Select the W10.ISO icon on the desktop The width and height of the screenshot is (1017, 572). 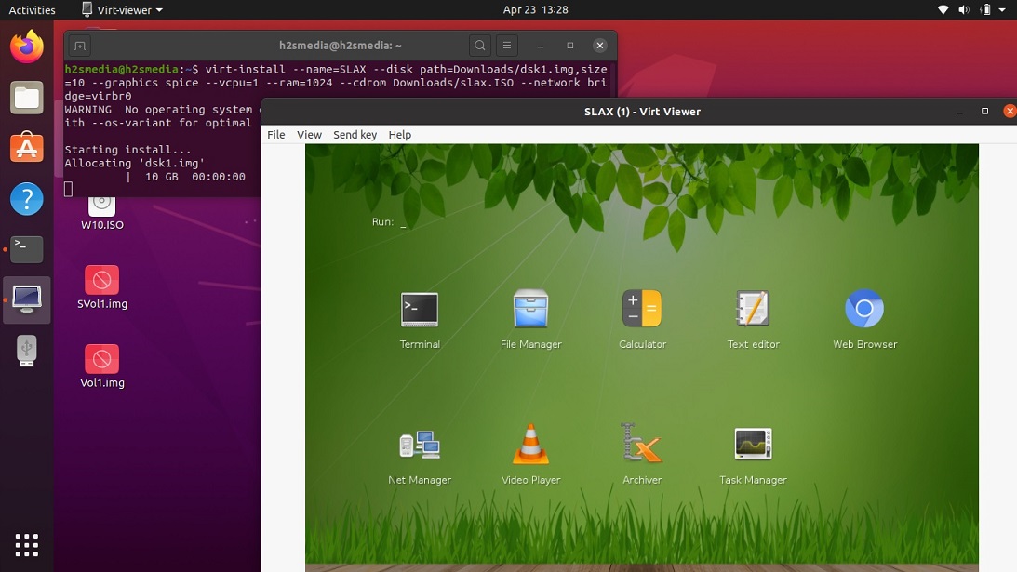(100, 212)
